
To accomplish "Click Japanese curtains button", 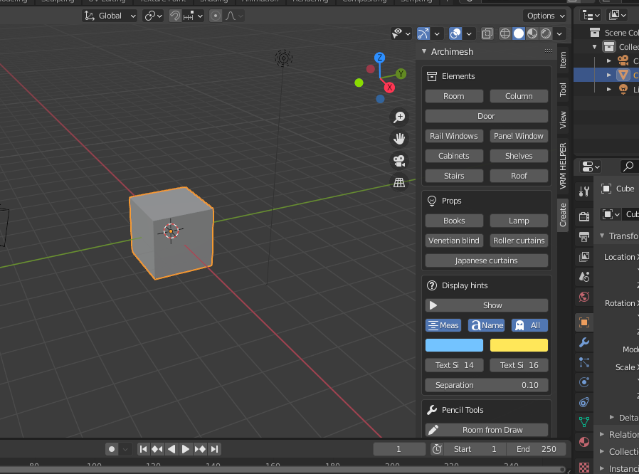I will pos(486,261).
